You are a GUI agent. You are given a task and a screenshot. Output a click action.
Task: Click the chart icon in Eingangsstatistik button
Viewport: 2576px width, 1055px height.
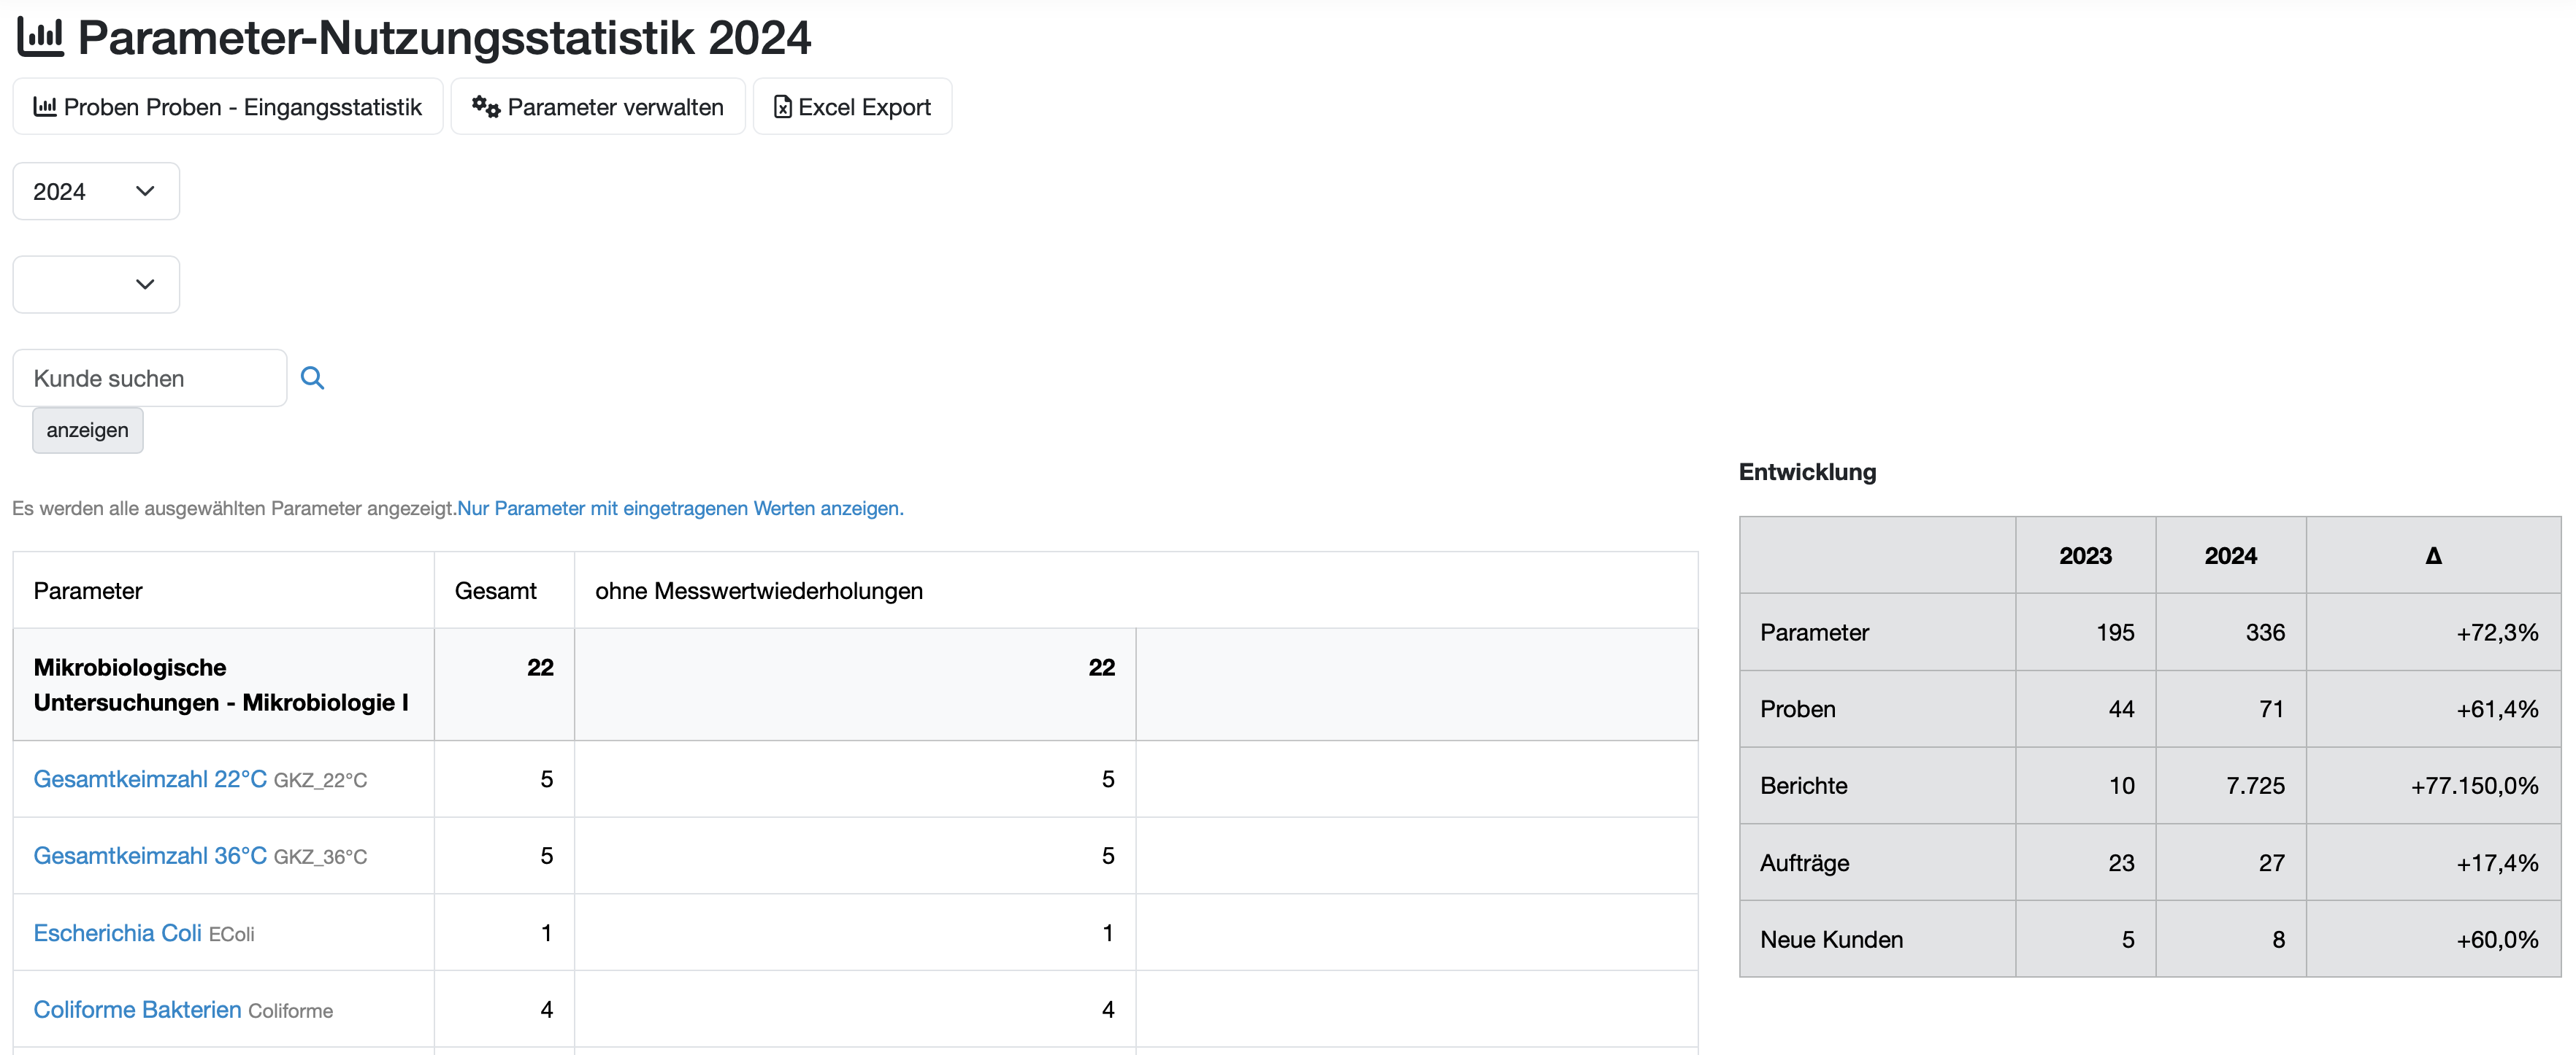[45, 107]
